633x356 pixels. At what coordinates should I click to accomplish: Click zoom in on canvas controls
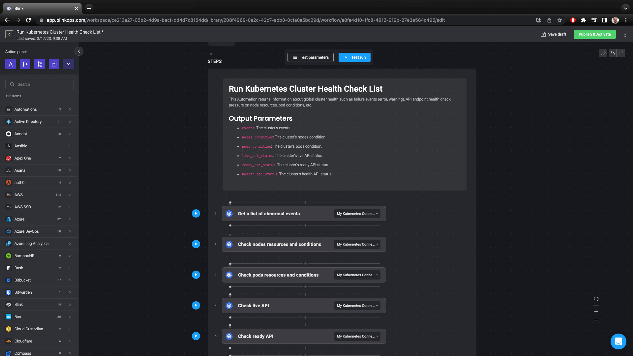(x=596, y=311)
